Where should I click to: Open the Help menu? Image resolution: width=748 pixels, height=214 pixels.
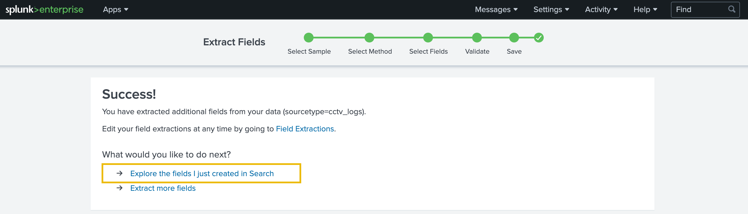click(645, 9)
